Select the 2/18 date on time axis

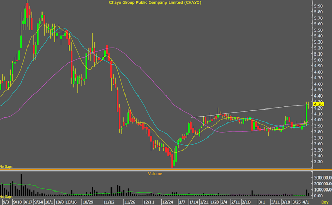[x=246, y=202]
